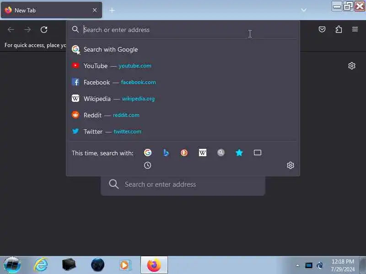The image size is (366, 274).
Task: Open Wikipedia suggestion wikipedia.org
Action: click(x=183, y=99)
